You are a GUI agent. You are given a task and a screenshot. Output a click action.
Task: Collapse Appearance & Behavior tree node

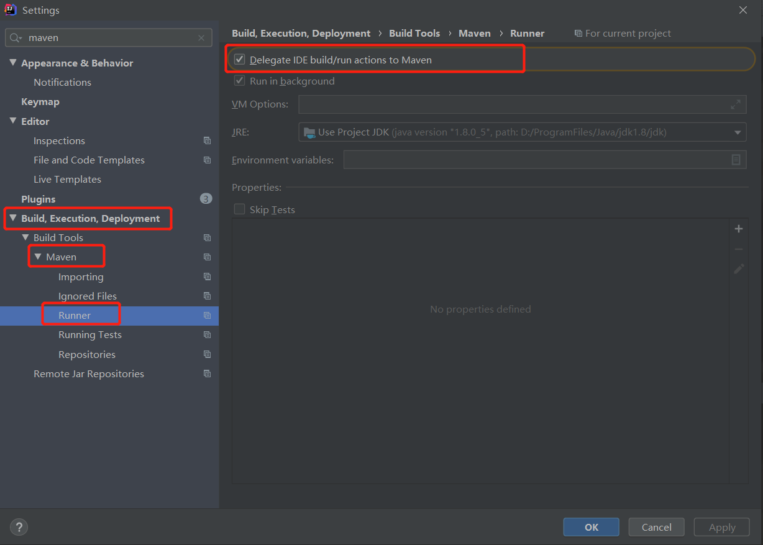click(13, 63)
